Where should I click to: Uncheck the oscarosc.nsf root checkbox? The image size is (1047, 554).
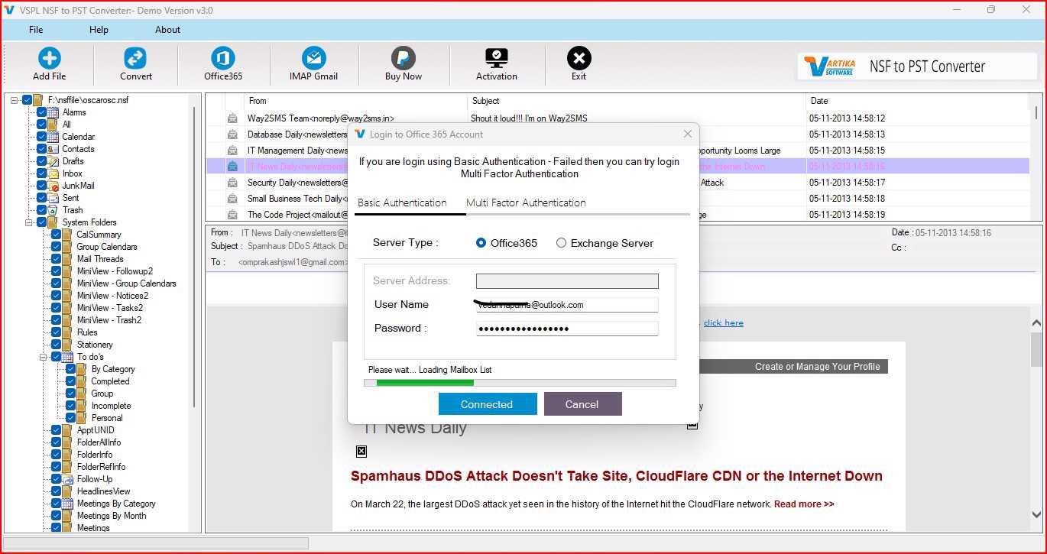28,100
